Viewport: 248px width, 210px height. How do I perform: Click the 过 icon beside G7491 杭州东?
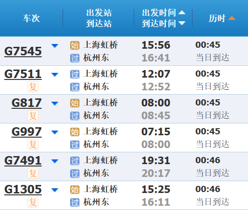pos(74,174)
